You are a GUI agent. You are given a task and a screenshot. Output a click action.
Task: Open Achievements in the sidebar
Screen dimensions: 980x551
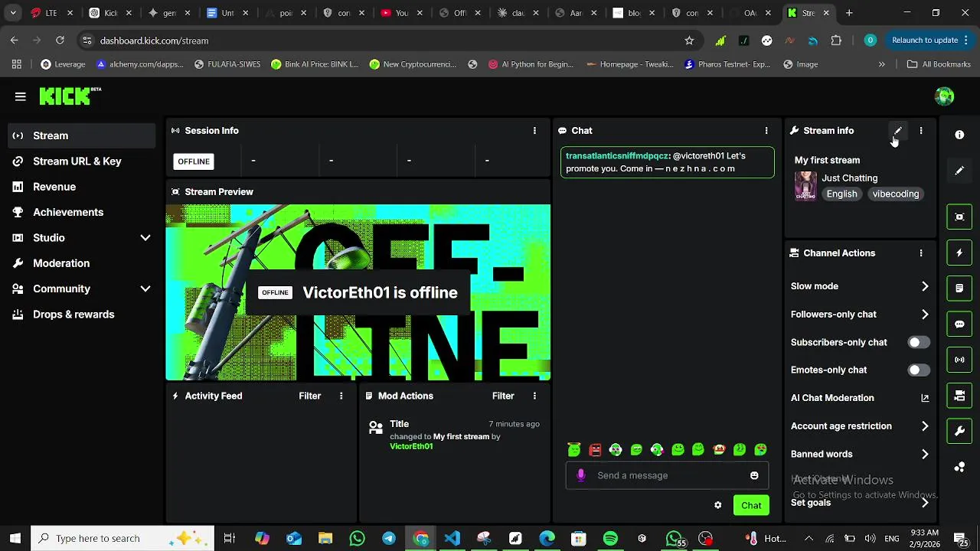pos(81,212)
